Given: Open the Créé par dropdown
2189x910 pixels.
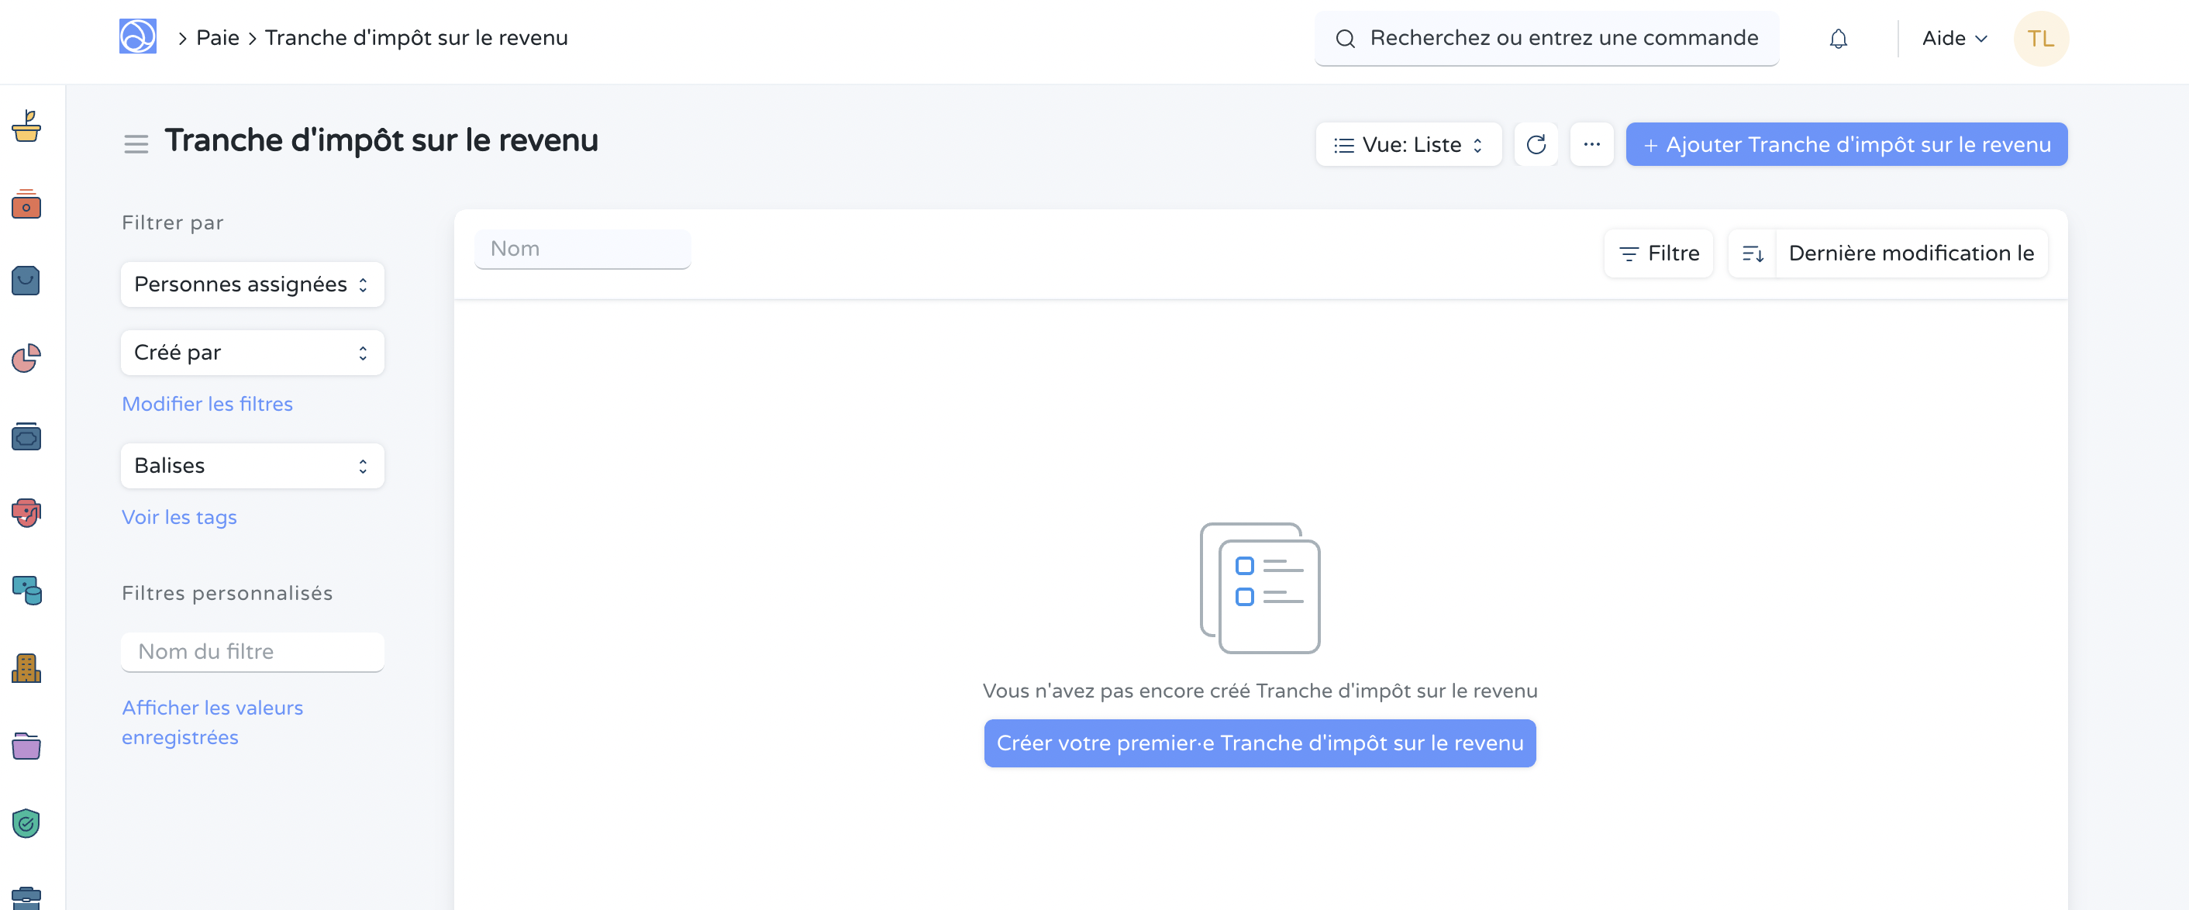Looking at the screenshot, I should [253, 353].
